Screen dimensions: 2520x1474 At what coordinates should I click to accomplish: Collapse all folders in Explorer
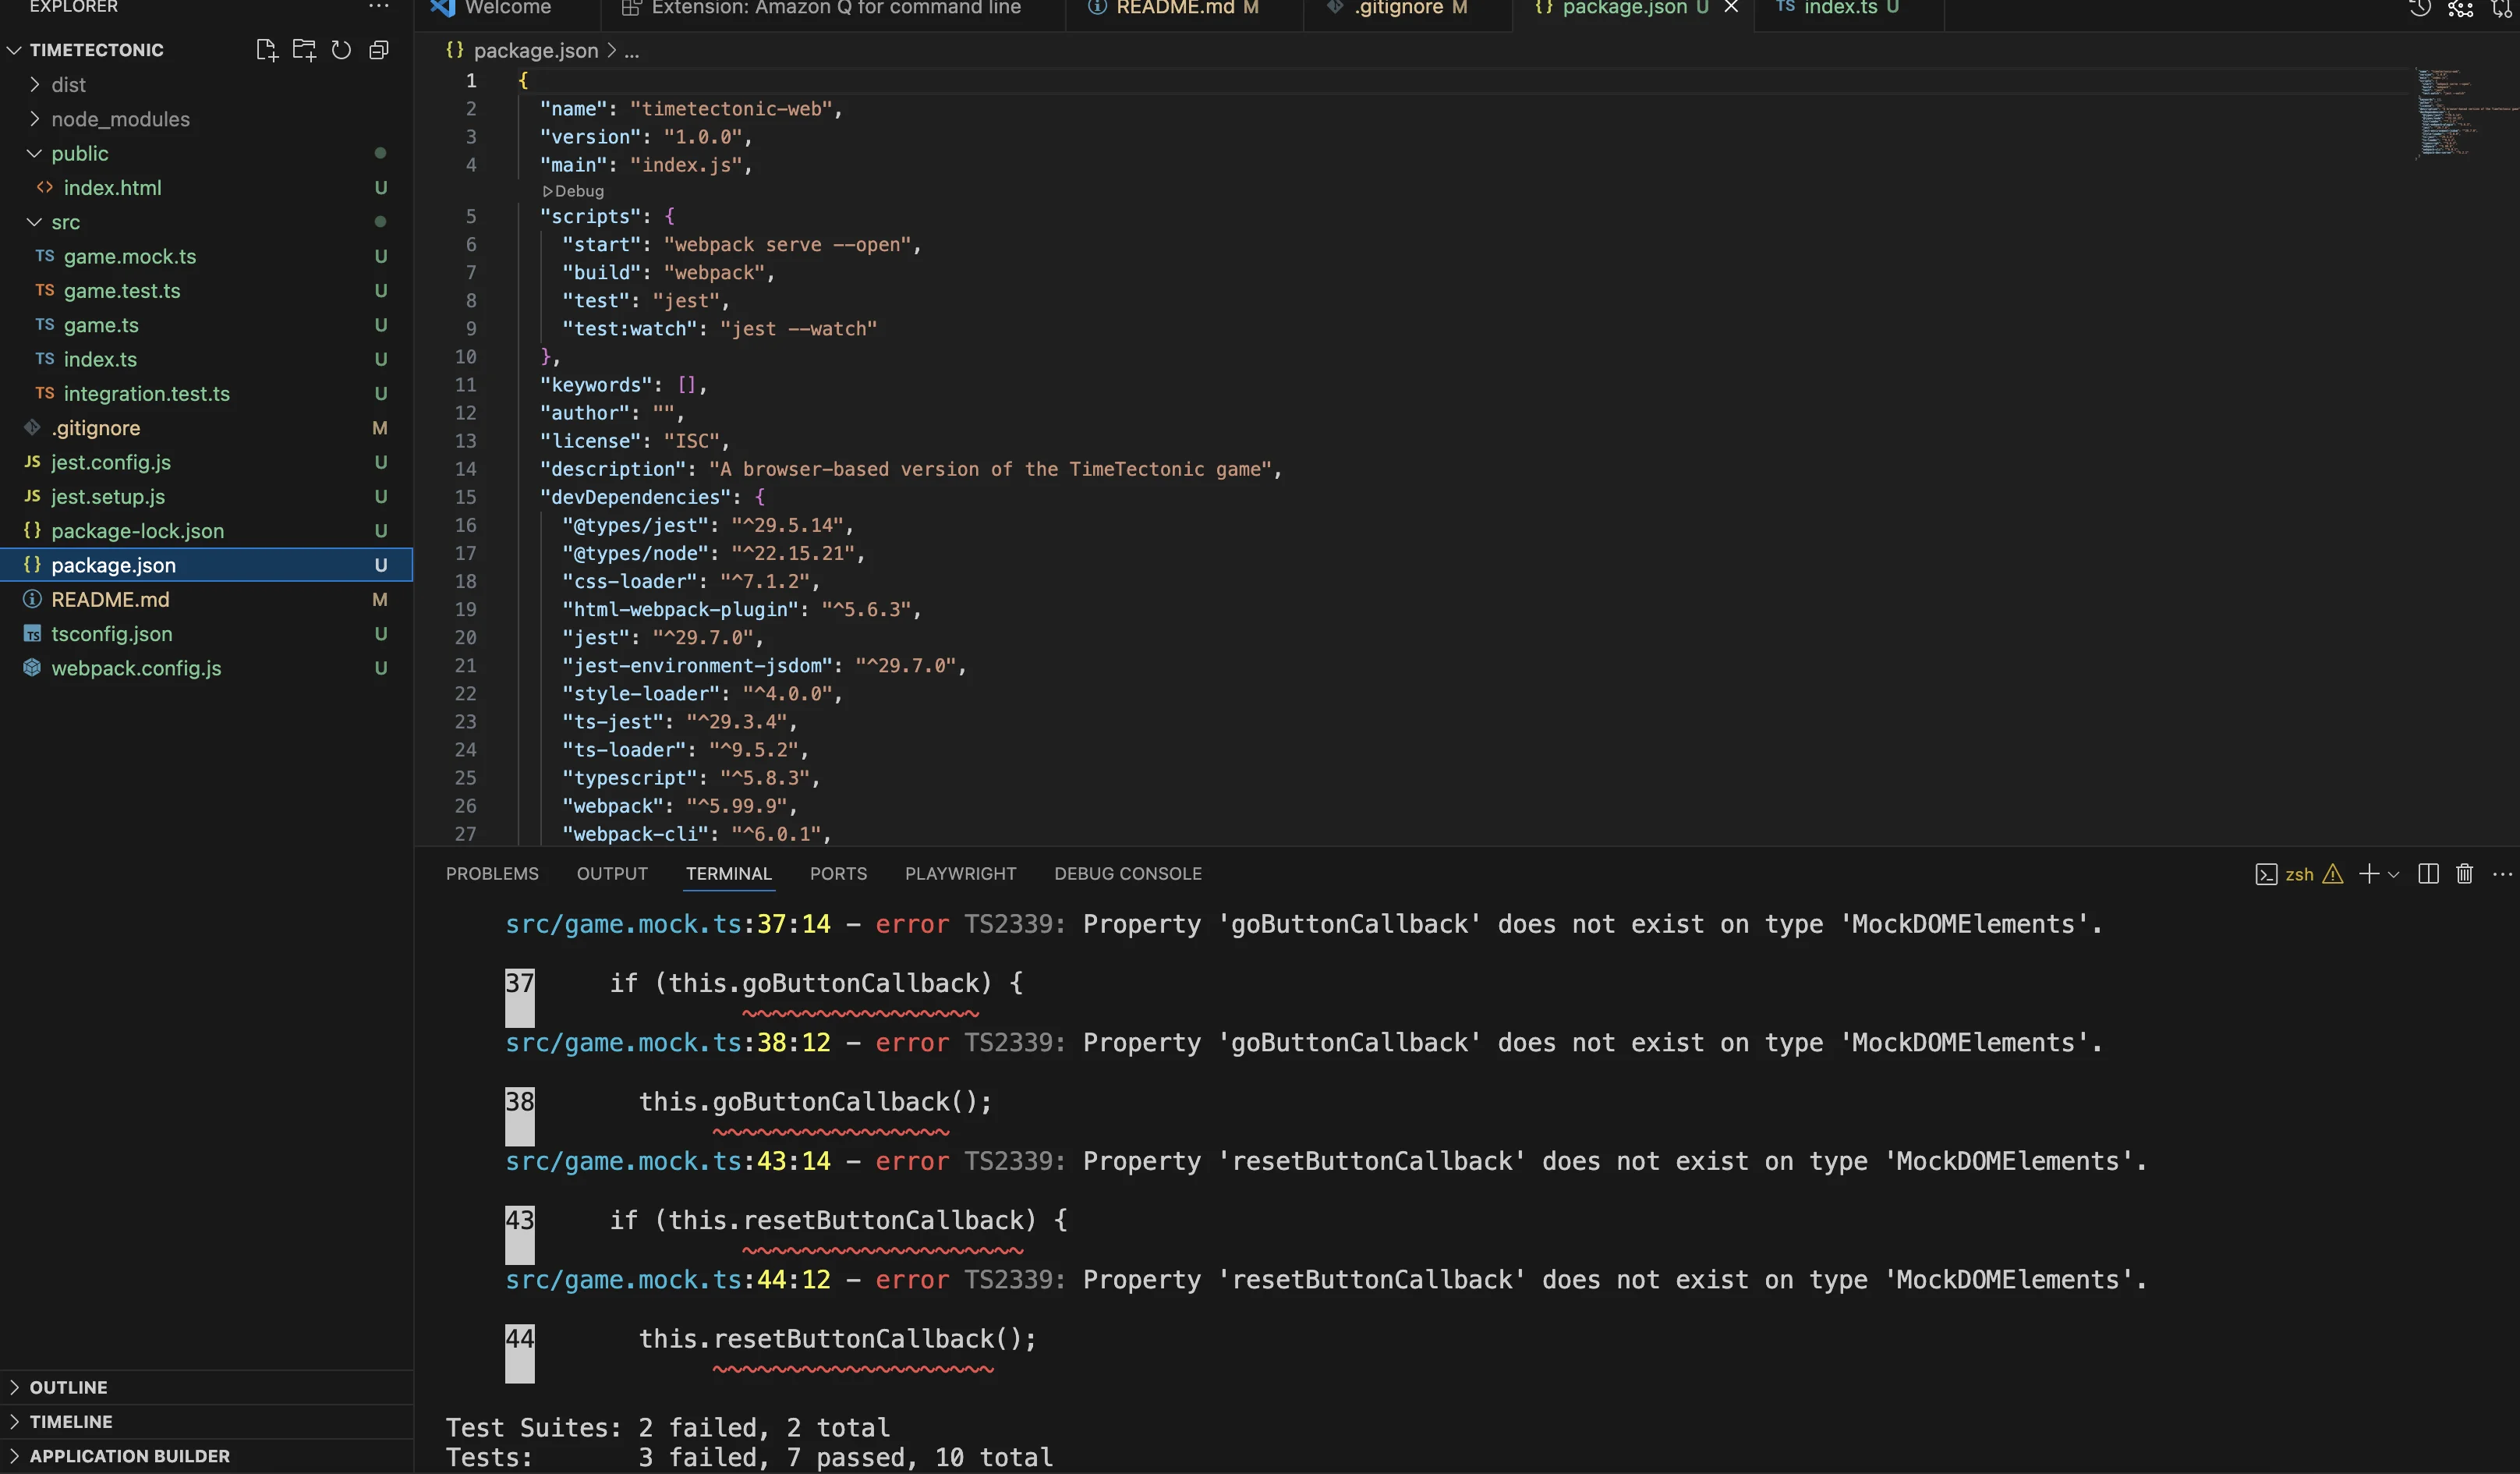[379, 49]
